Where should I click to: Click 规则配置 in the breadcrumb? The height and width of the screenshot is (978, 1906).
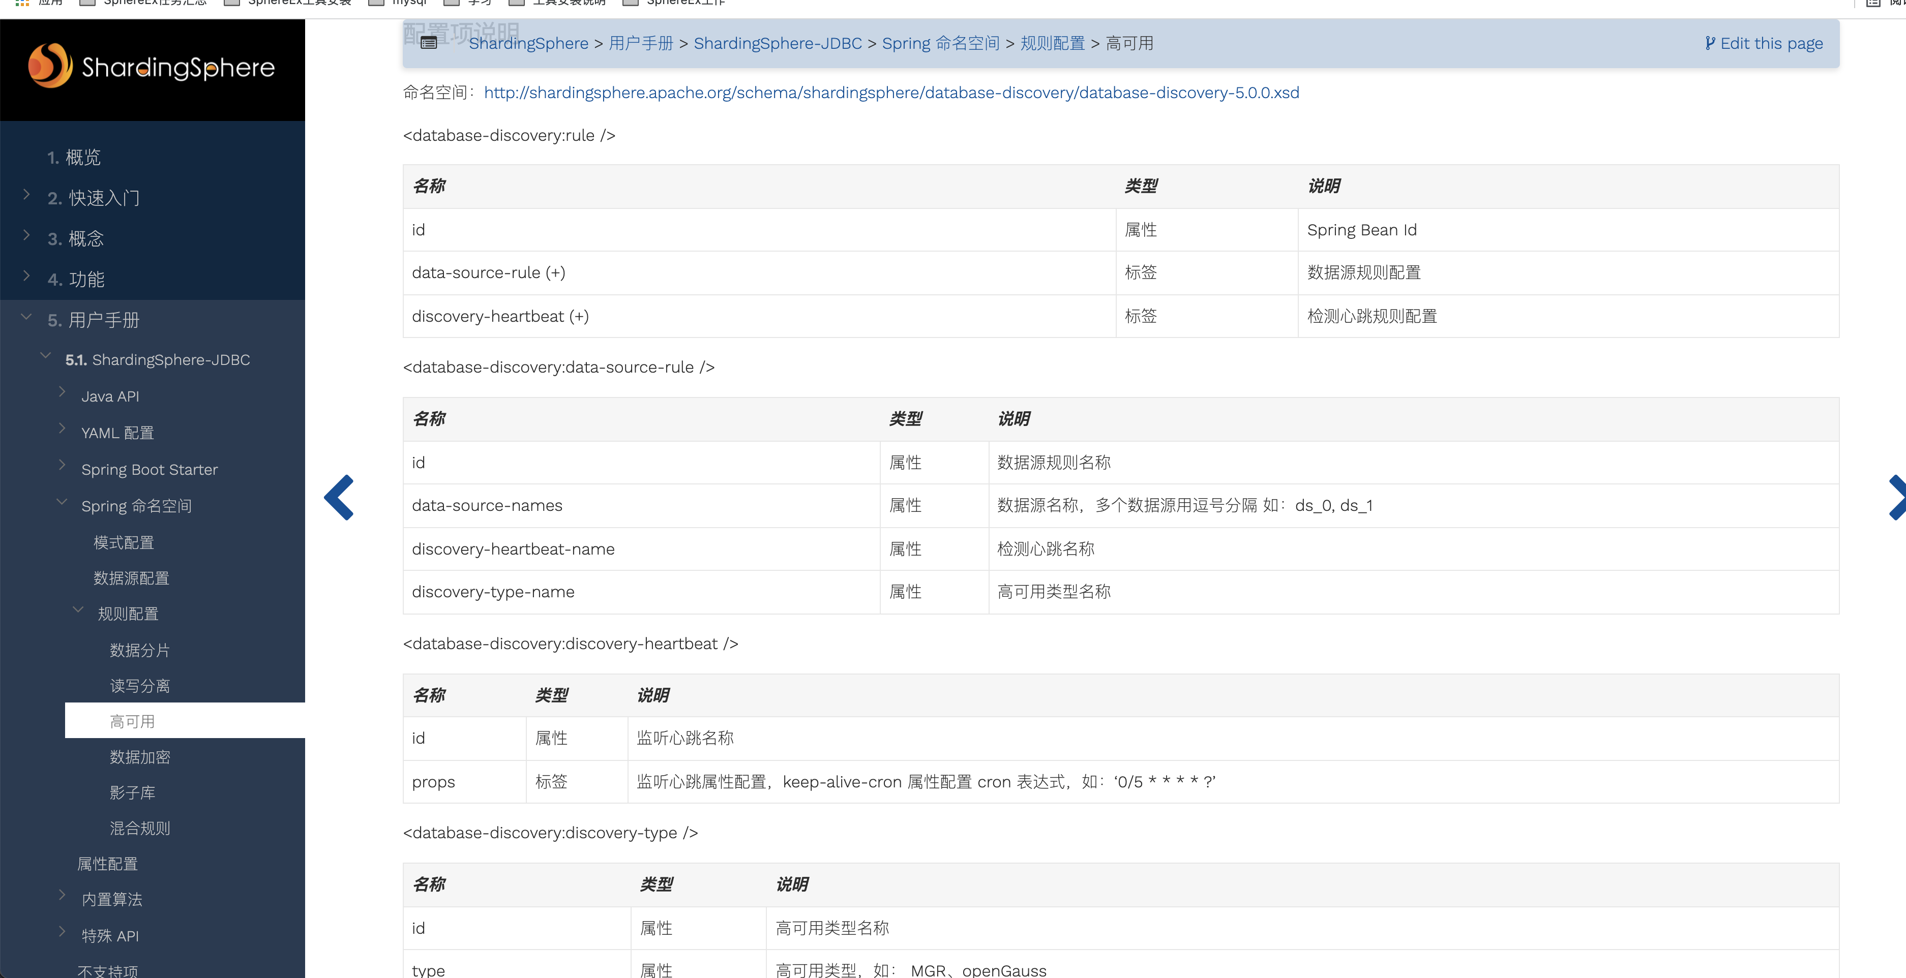[x=1052, y=43]
